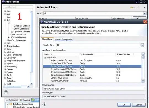Collapse the Database node in driver templates

[x=45, y=57]
